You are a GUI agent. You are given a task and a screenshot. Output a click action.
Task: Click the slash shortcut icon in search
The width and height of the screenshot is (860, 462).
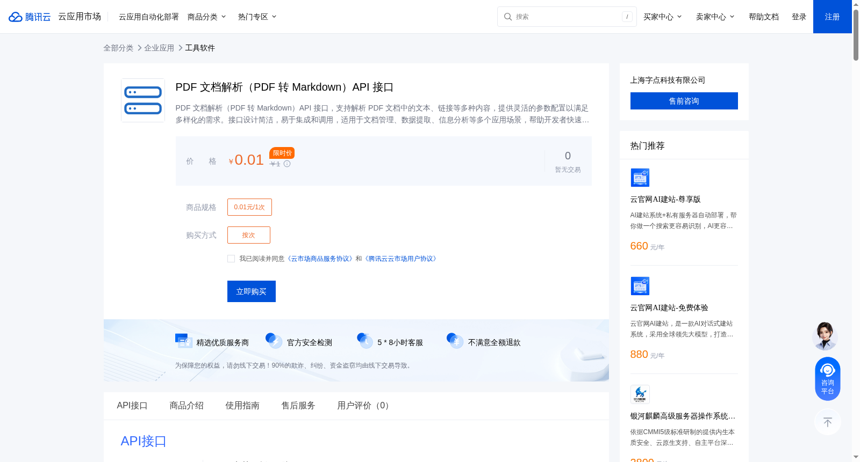(627, 17)
